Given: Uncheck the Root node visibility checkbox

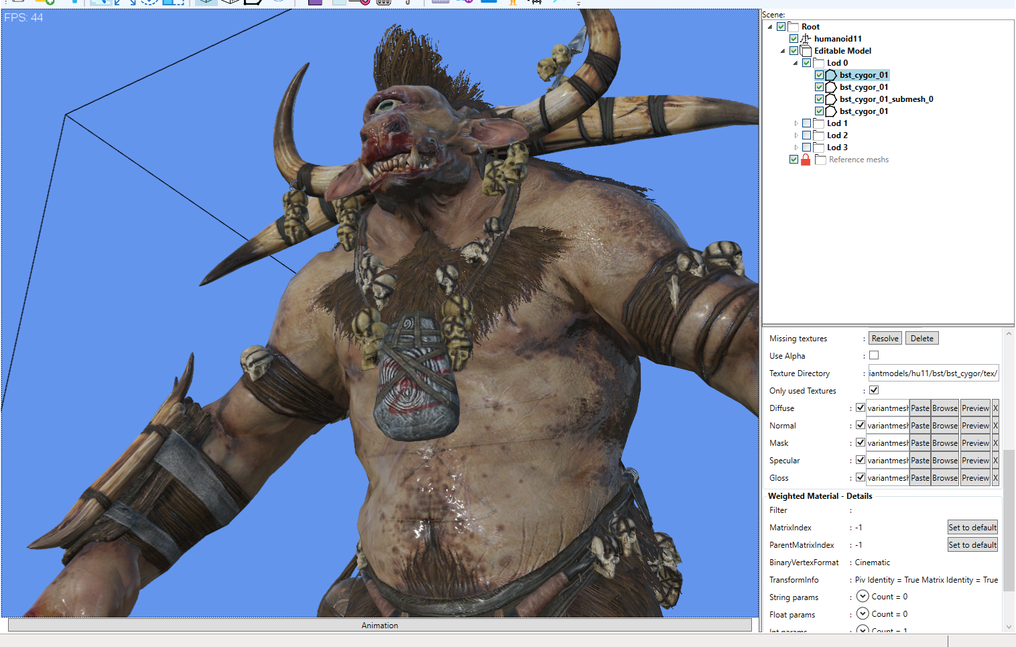Looking at the screenshot, I should pyautogui.click(x=781, y=27).
